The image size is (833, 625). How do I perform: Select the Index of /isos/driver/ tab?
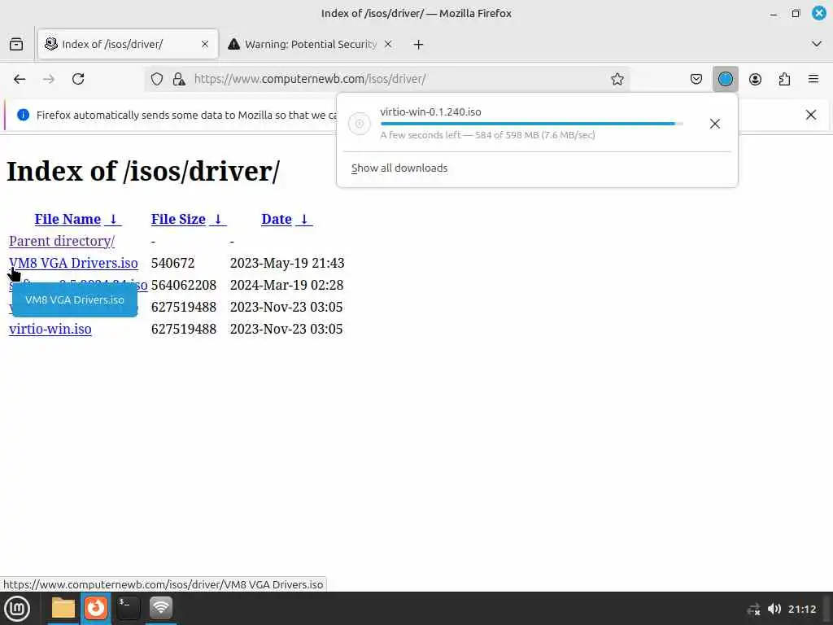click(128, 44)
